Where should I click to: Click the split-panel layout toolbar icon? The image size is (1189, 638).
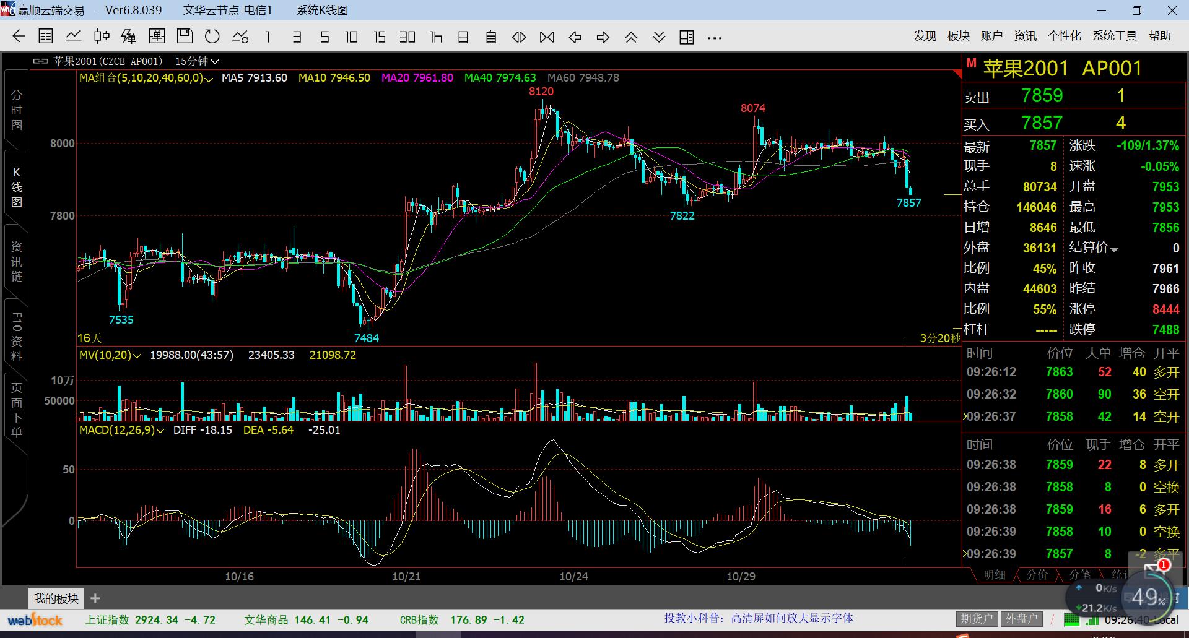coord(686,37)
